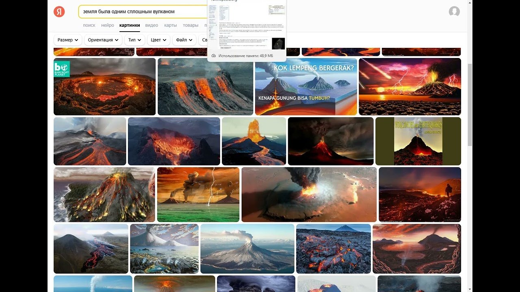Viewport: 520px width, 292px height.
Task: Open the Volcanoes and Earthquakes sound effects image
Action: [418, 141]
